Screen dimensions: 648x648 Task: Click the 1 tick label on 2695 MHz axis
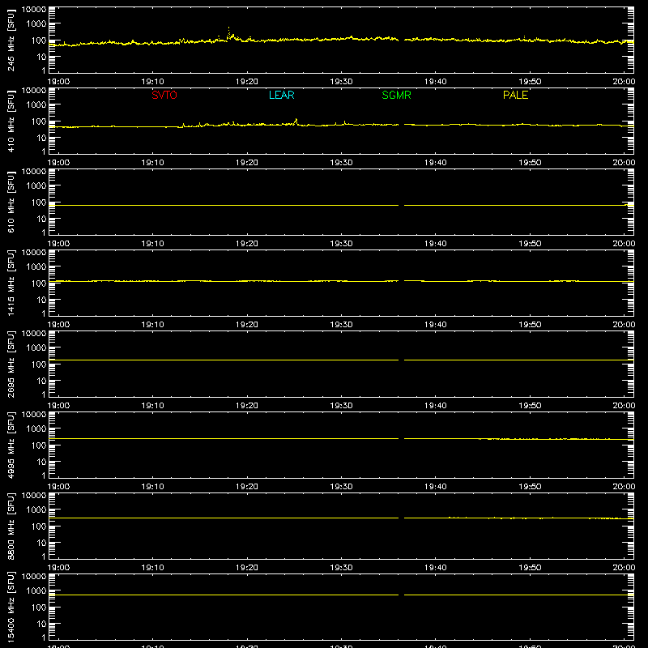coord(44,394)
